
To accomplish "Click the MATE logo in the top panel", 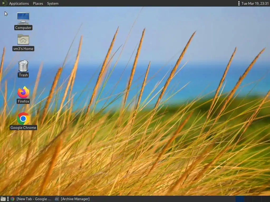I will 5,3.
